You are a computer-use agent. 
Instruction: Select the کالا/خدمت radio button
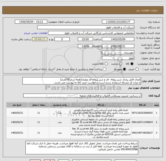pyautogui.click(x=106, y=64)
